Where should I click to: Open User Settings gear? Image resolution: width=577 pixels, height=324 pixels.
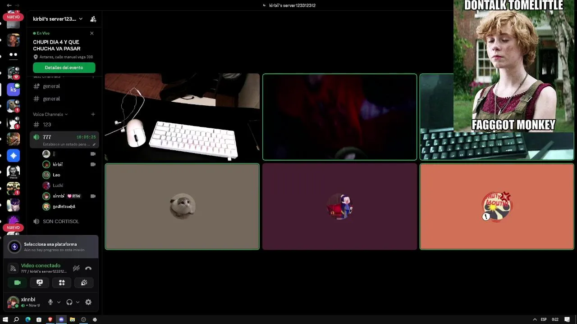88,302
